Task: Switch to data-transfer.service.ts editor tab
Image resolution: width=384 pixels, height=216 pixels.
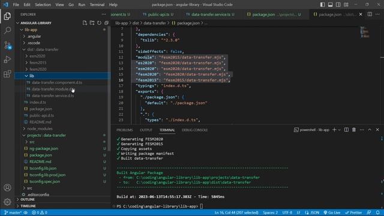Action: pyautogui.click(x=210, y=14)
